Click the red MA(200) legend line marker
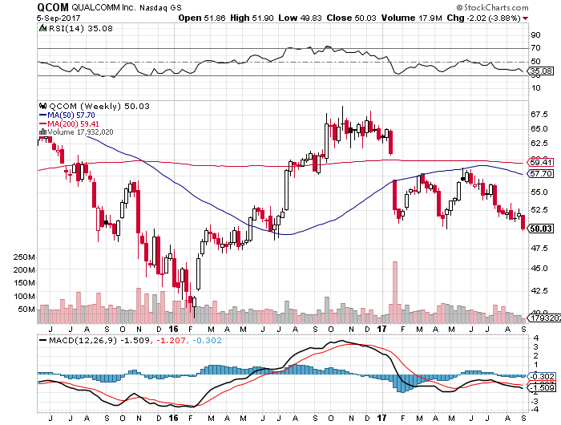The width and height of the screenshot is (561, 425). point(43,123)
